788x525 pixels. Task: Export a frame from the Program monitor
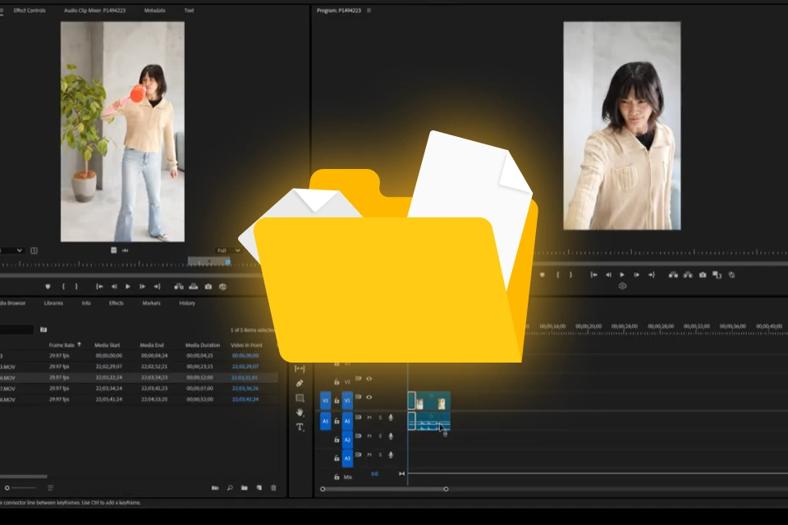[x=703, y=275]
